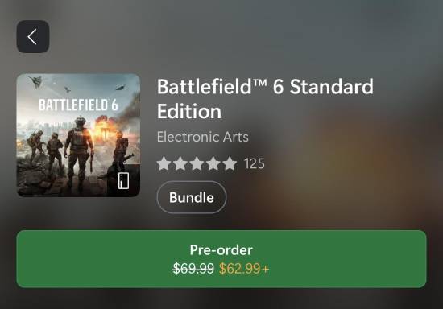Click the Bundle tag pill
This screenshot has height=309, width=443.
192,197
